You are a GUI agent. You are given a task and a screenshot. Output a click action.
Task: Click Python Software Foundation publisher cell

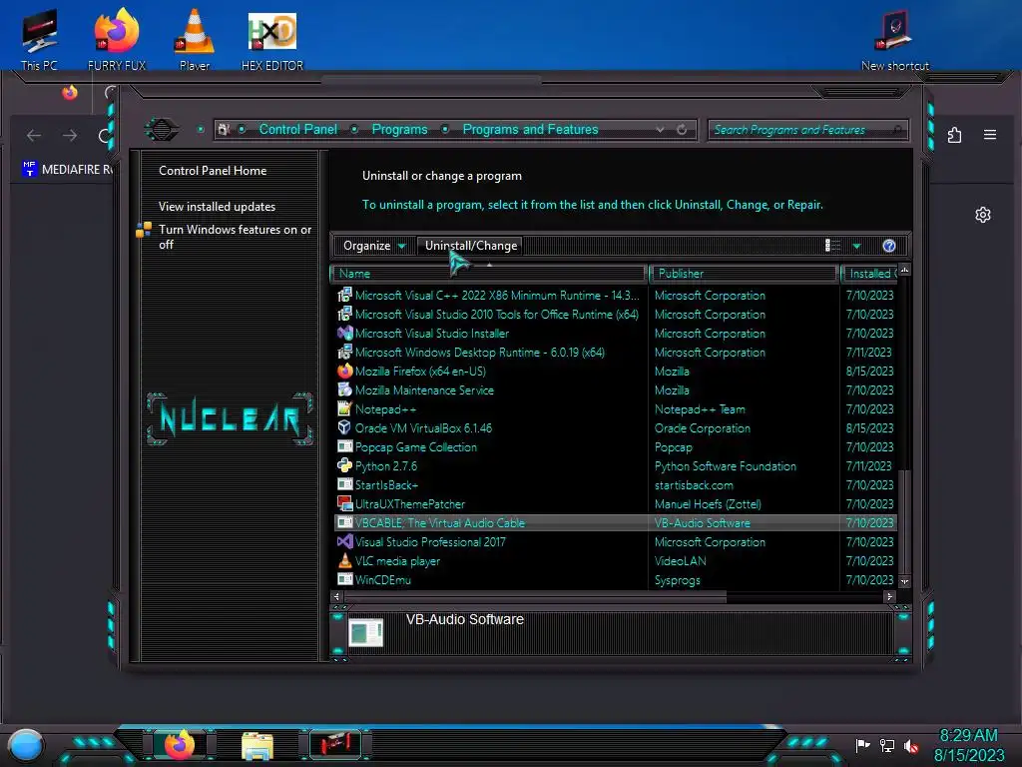click(726, 465)
